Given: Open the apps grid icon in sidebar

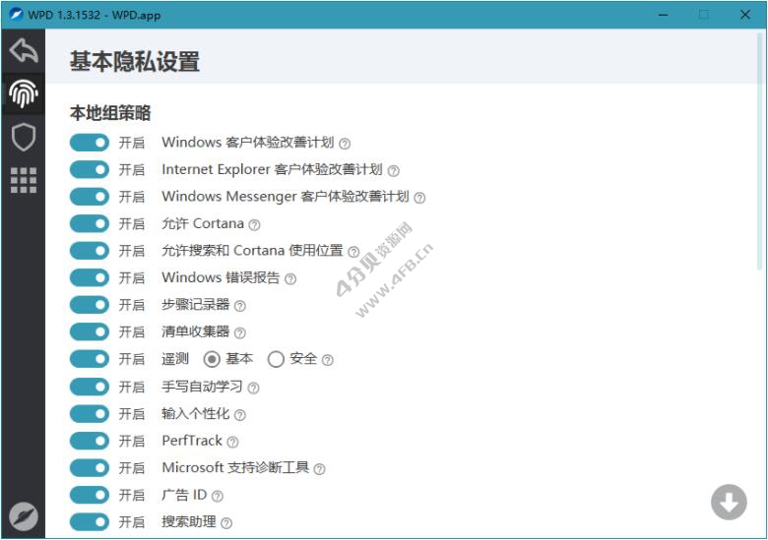Looking at the screenshot, I should click(23, 180).
